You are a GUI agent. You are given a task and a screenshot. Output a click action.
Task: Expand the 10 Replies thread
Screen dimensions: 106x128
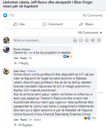(x=23, y=125)
